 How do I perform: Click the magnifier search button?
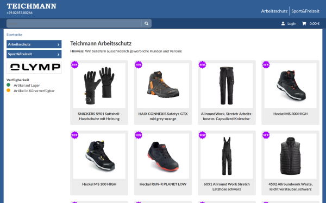click(146, 23)
